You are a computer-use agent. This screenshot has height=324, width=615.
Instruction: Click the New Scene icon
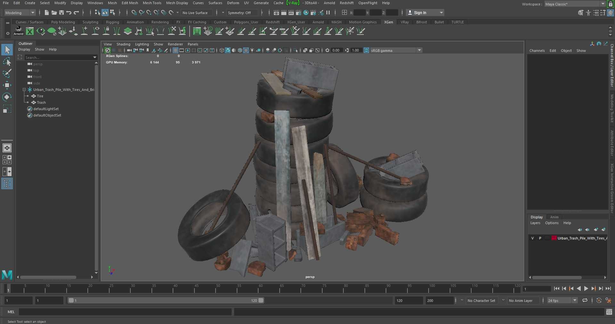coord(46,12)
